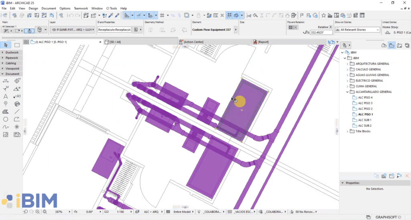Expand the ARQUITECTURA GENERAL folder
The height and width of the screenshot is (220, 411).
[348, 64]
